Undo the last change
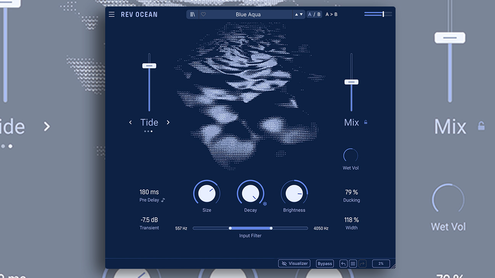Screen dimensions: 495x278 [x=343, y=263]
